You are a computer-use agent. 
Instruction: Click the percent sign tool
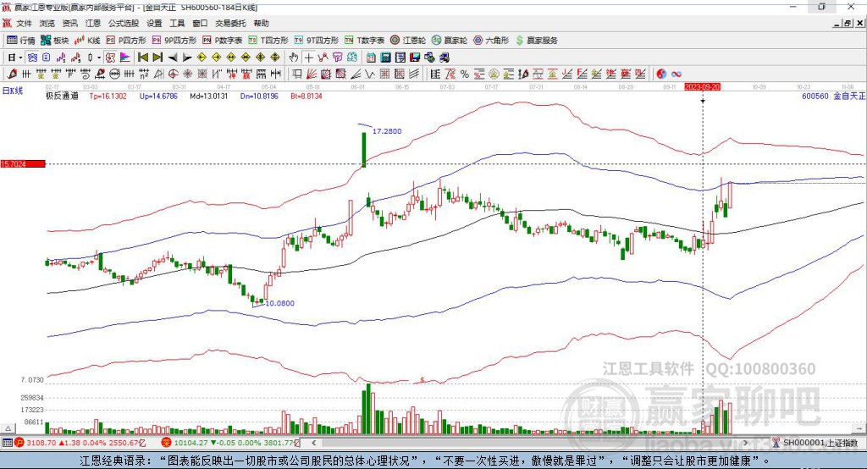click(x=465, y=74)
